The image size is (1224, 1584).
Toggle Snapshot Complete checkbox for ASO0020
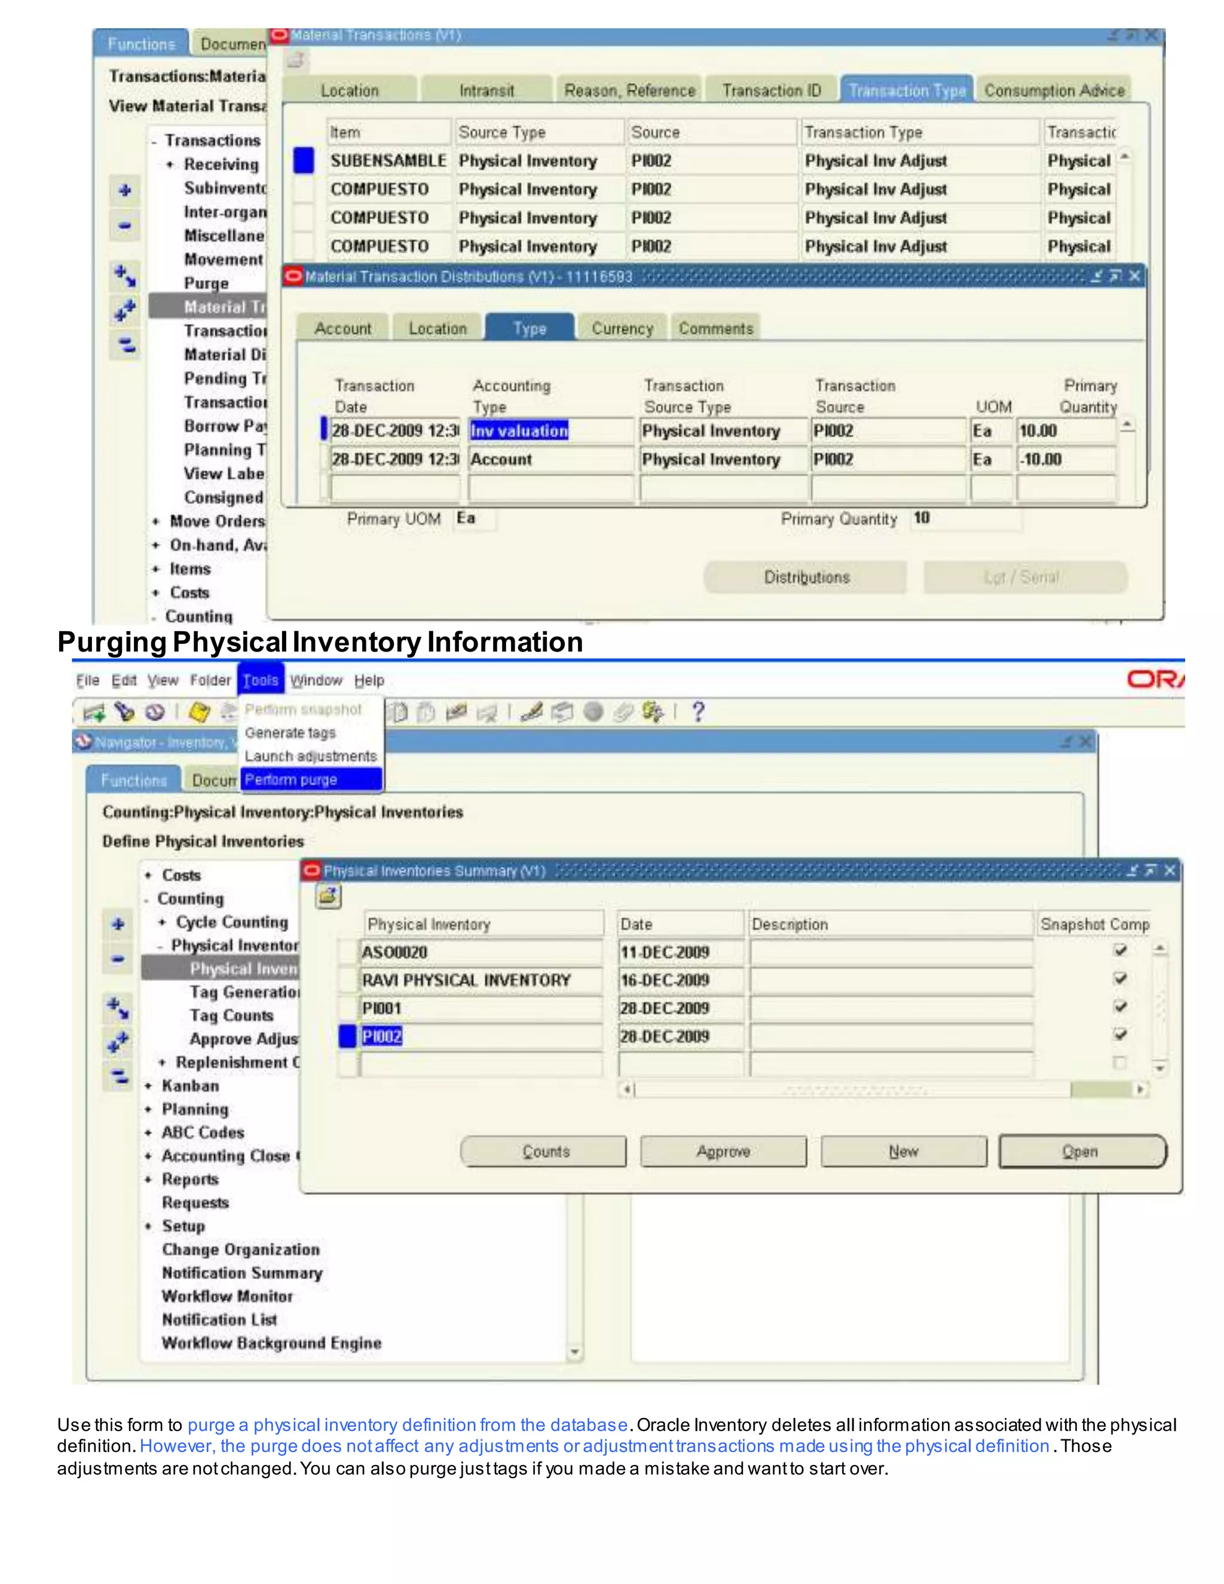coord(1121,950)
